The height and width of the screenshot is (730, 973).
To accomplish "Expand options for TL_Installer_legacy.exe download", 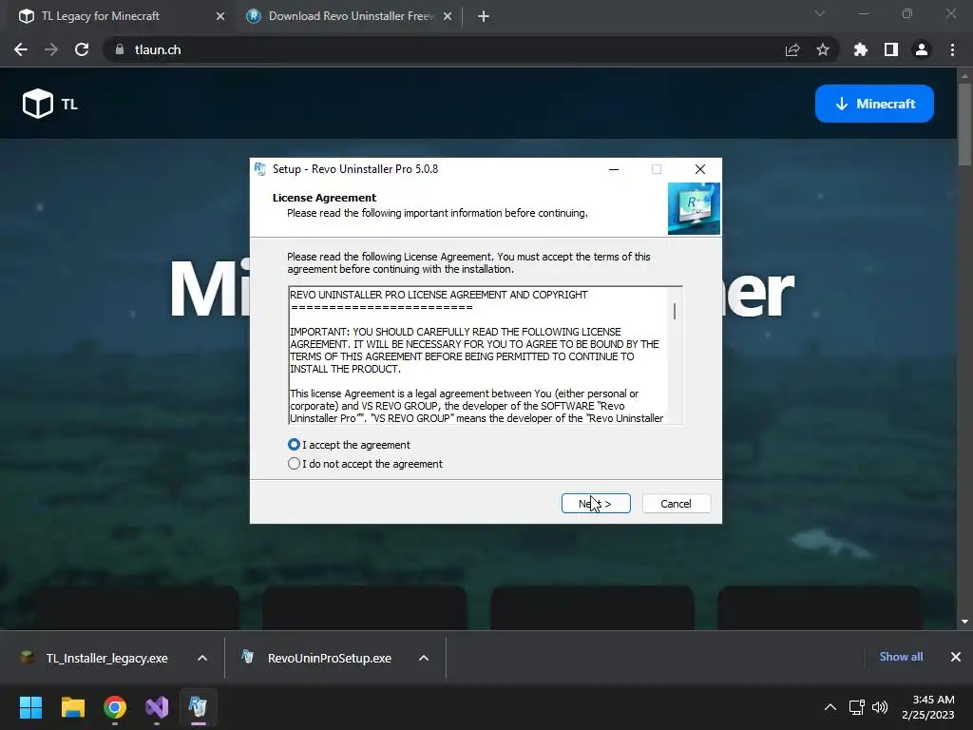I will (202, 658).
